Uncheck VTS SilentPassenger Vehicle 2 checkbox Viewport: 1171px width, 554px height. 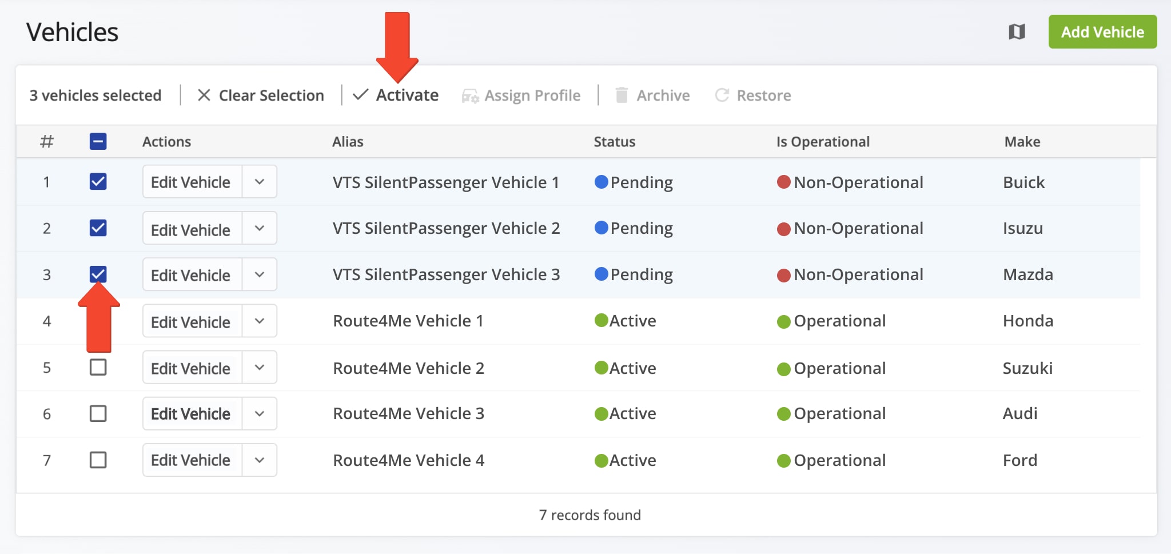tap(98, 228)
